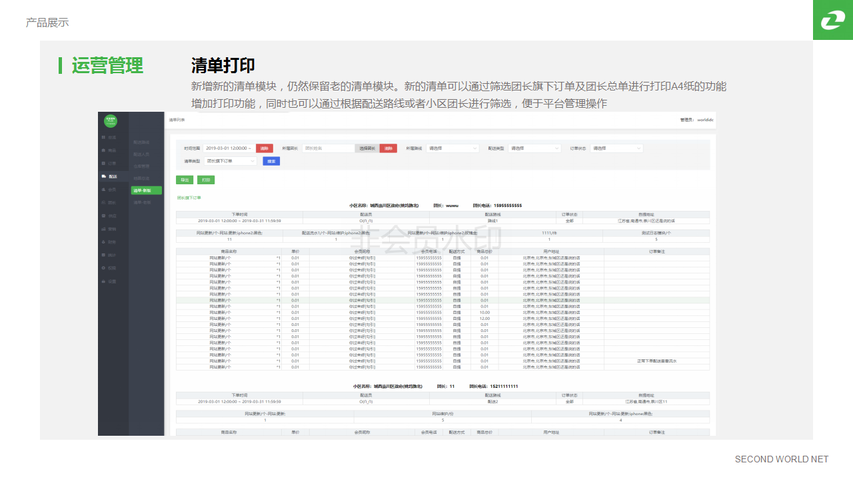Click the 配送2 route cell in second table

[493, 401]
